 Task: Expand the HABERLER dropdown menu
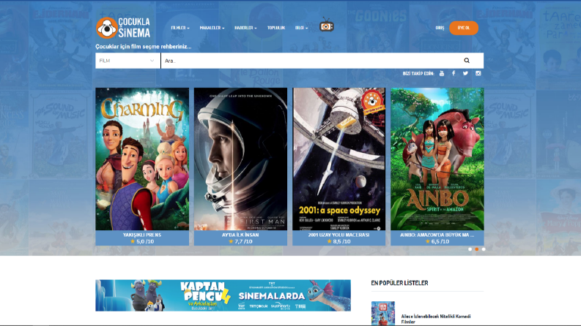pyautogui.click(x=245, y=28)
